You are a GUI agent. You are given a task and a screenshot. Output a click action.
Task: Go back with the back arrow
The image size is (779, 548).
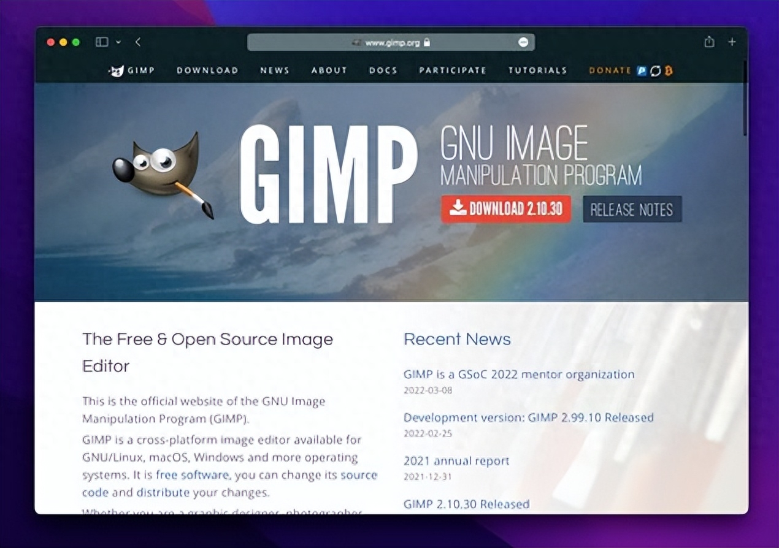[x=138, y=42]
